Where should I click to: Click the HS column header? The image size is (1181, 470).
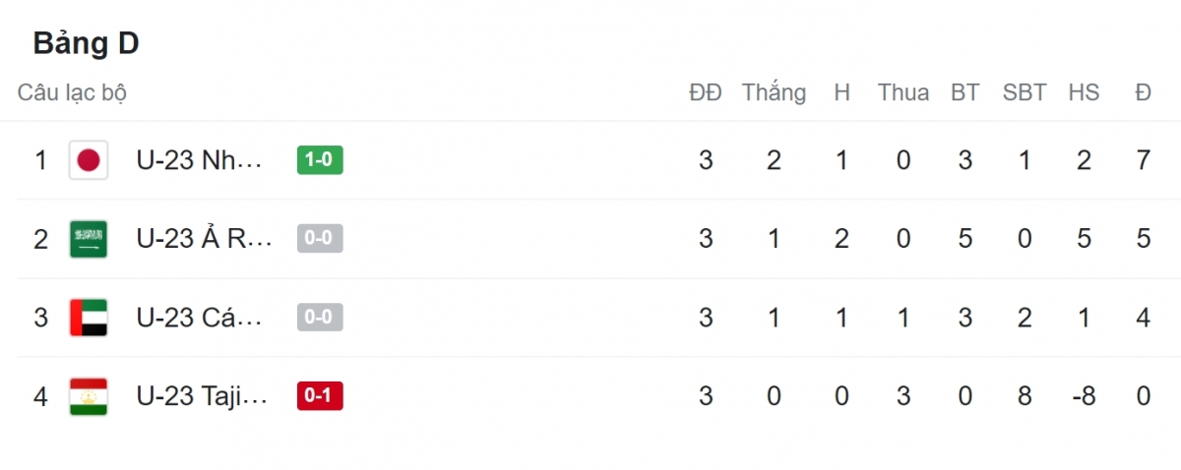pyautogui.click(x=1084, y=92)
